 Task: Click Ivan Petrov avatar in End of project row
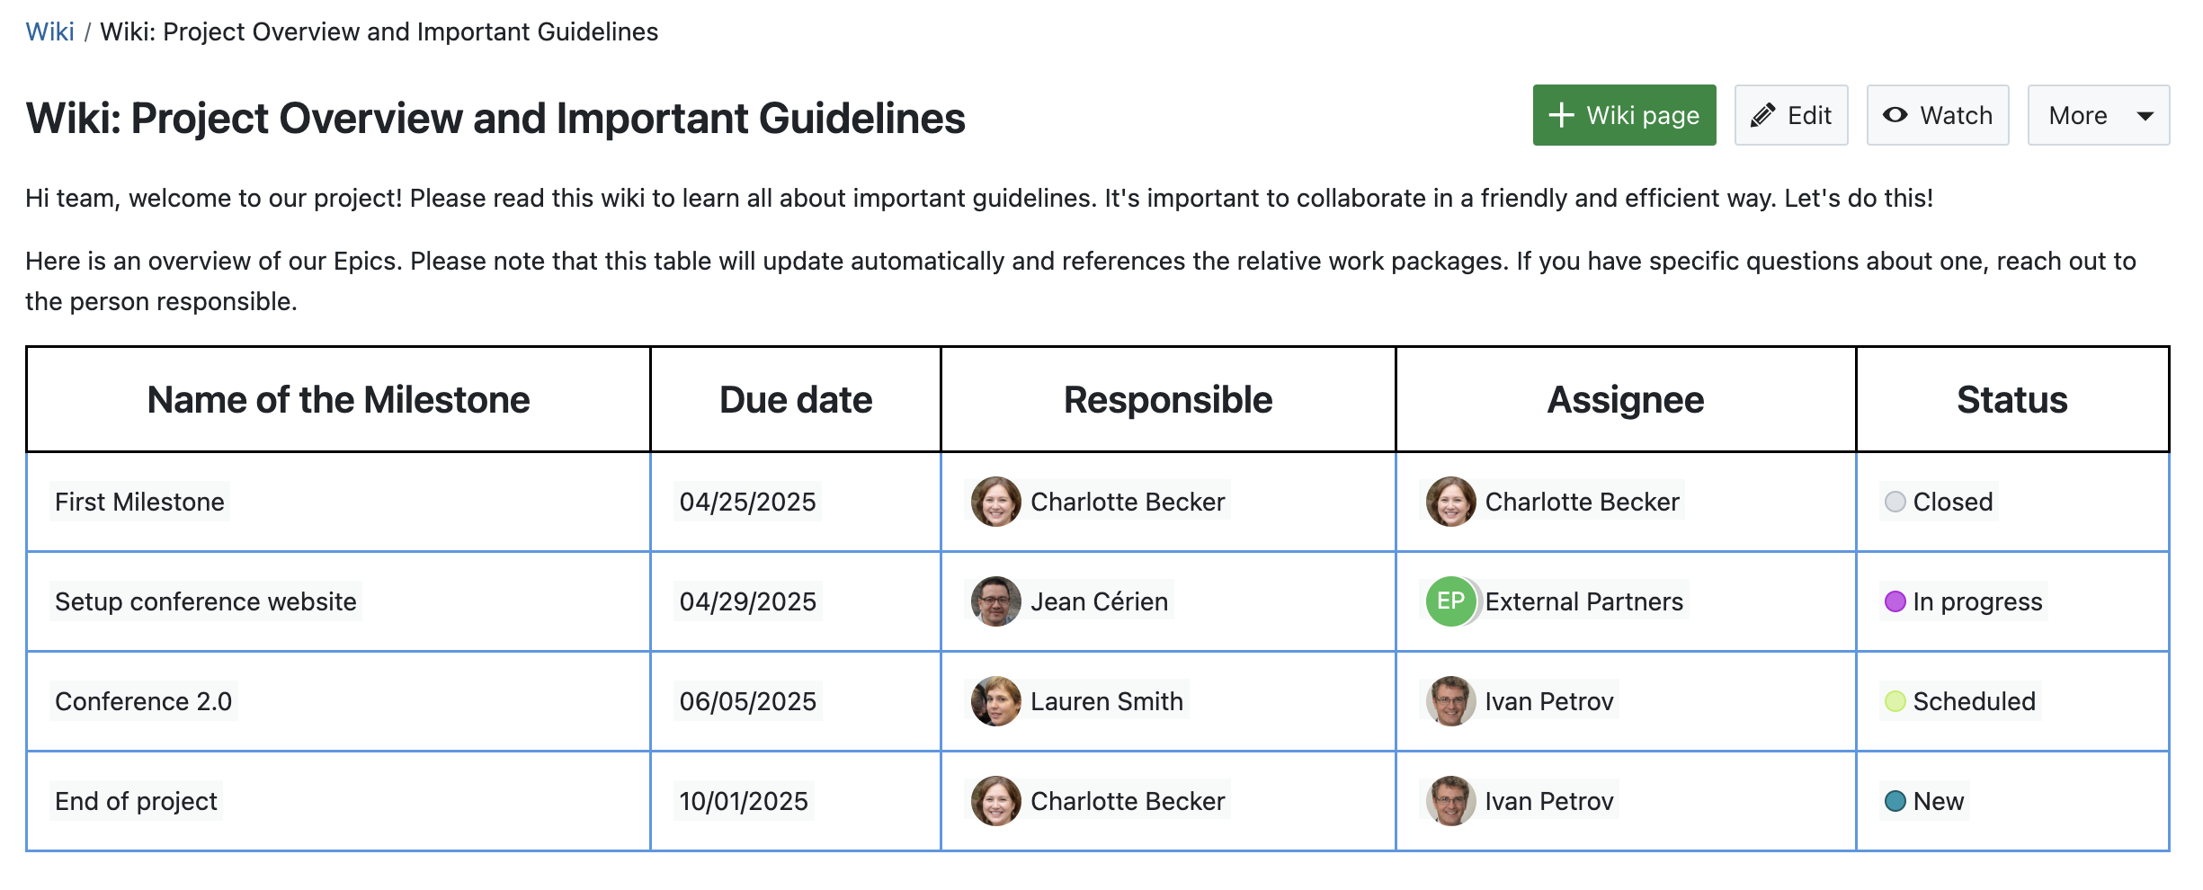(1450, 801)
